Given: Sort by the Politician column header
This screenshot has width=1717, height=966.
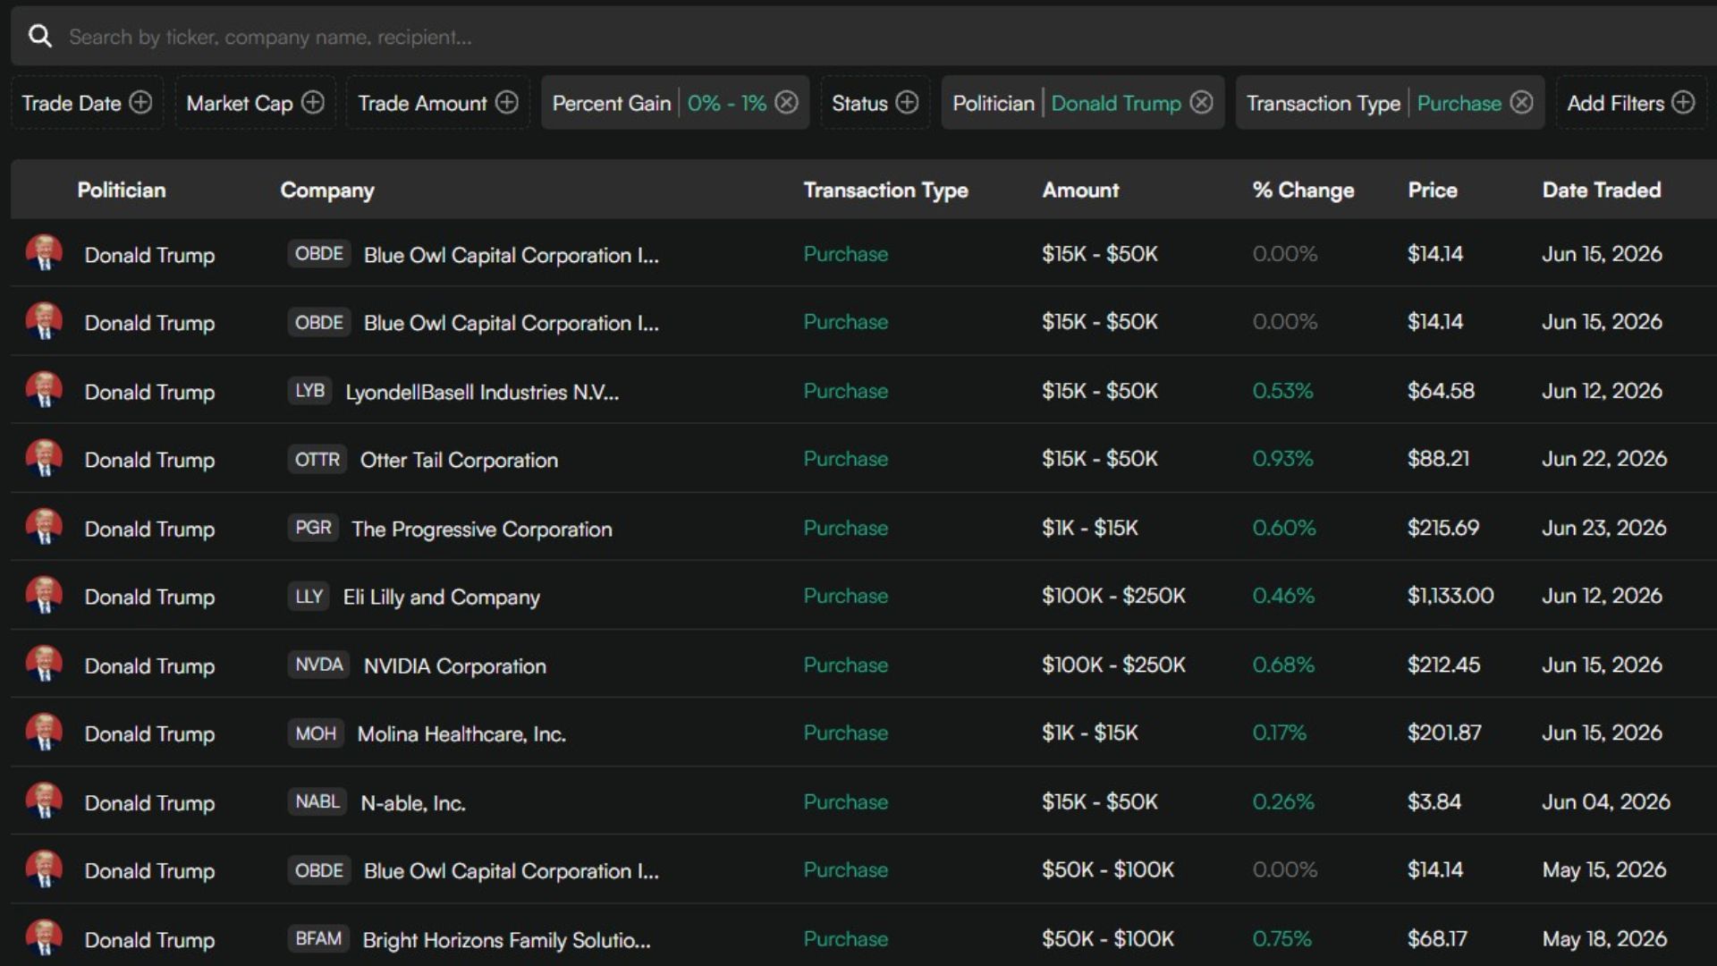Looking at the screenshot, I should 122,190.
